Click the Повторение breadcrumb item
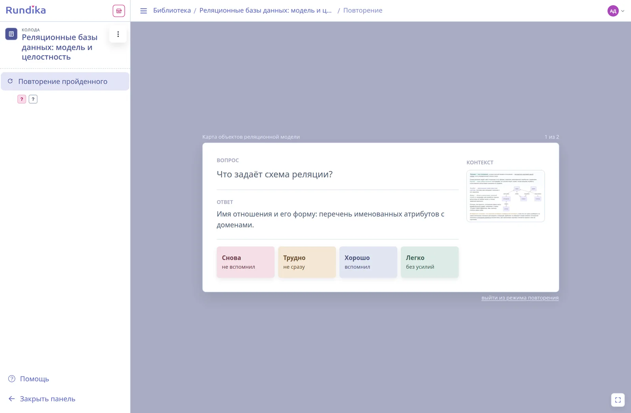This screenshot has height=413, width=631. 363,10
